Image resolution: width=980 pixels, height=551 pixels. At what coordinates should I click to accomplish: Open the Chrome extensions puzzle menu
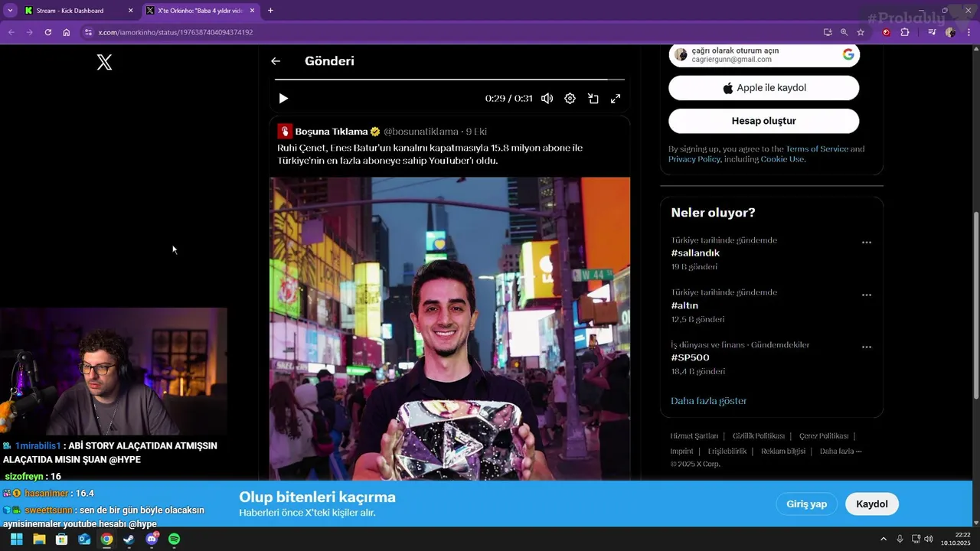click(905, 32)
